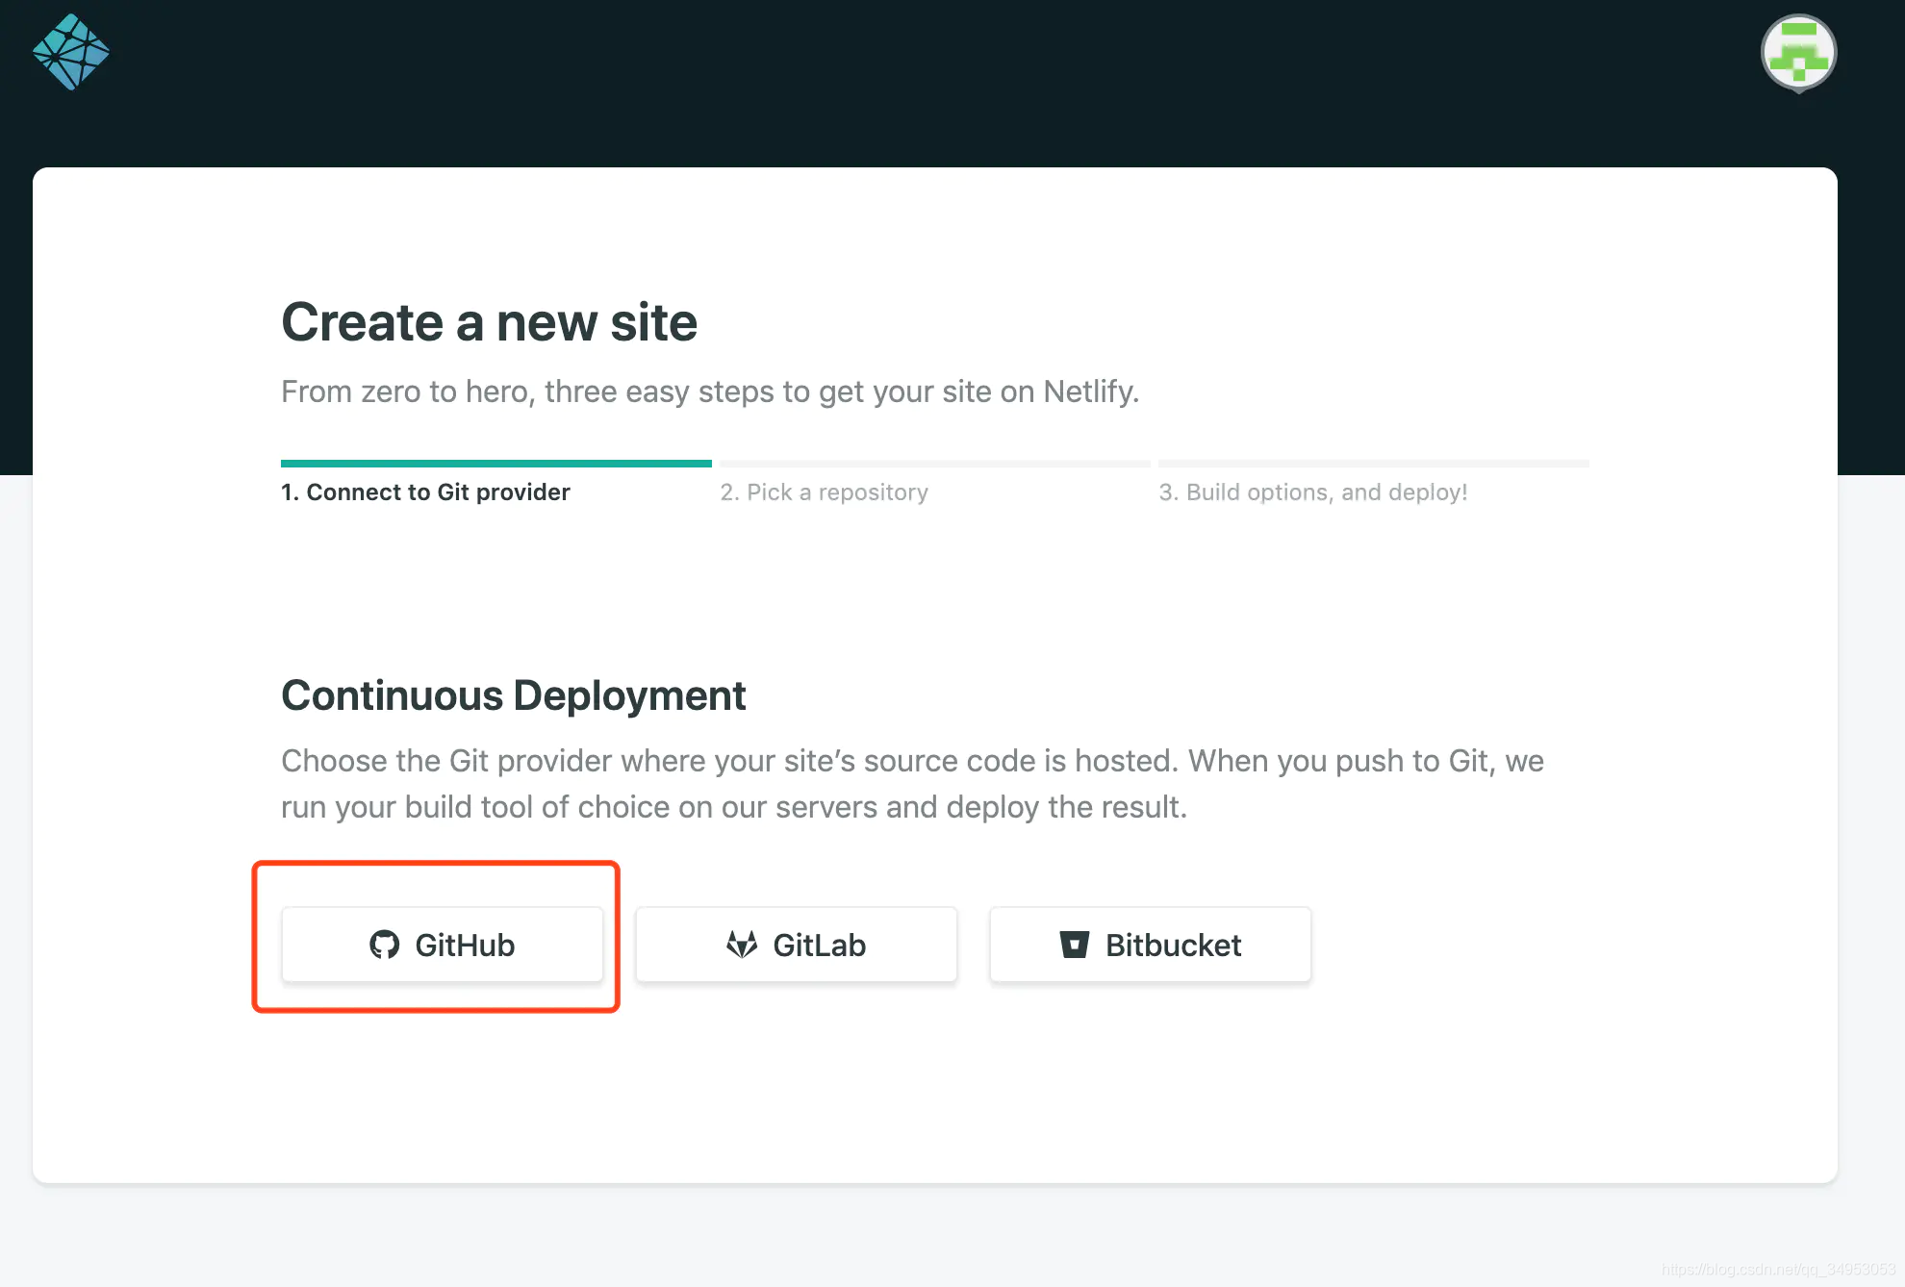Viewport: 1905px width, 1287px height.
Task: Click the Continuous Deployment heading
Action: tap(513, 695)
